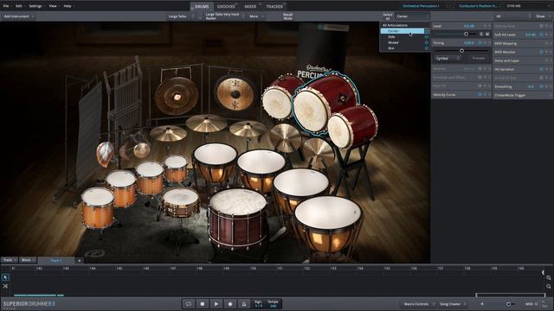Click Recall Mute button
The height and width of the screenshot is (311, 554).
[288, 16]
